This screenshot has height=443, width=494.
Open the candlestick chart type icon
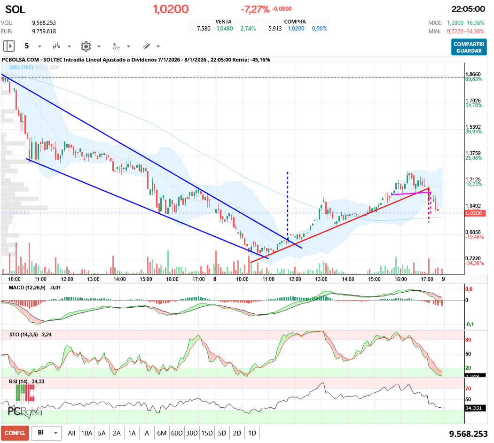pos(56,47)
